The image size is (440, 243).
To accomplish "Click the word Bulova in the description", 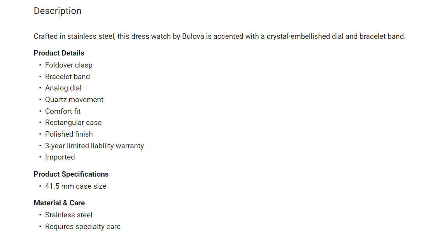I will pos(193,36).
